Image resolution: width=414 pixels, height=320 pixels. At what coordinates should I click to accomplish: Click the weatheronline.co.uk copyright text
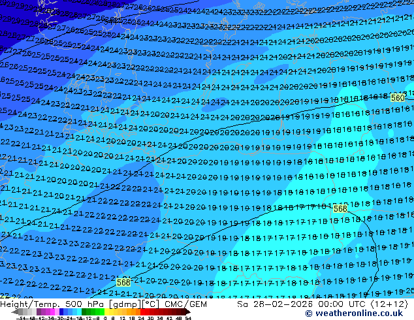click(x=354, y=313)
